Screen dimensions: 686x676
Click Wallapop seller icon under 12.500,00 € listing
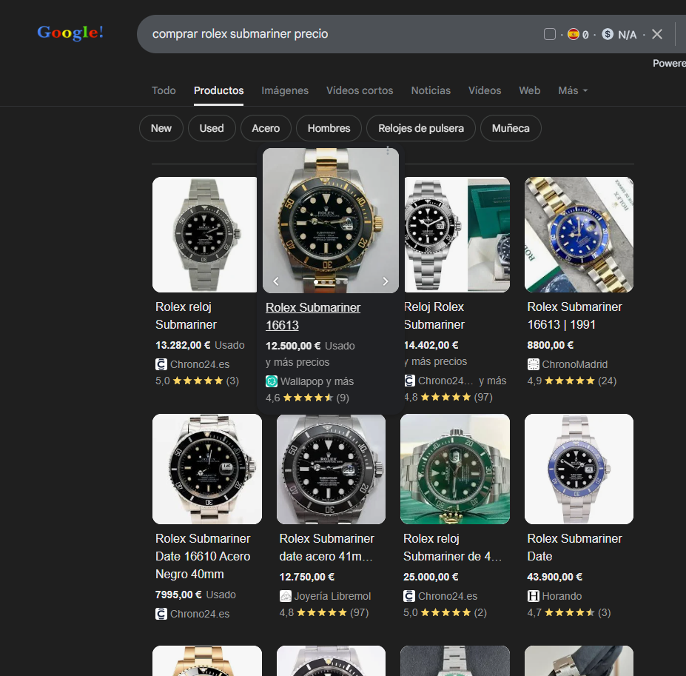point(272,381)
